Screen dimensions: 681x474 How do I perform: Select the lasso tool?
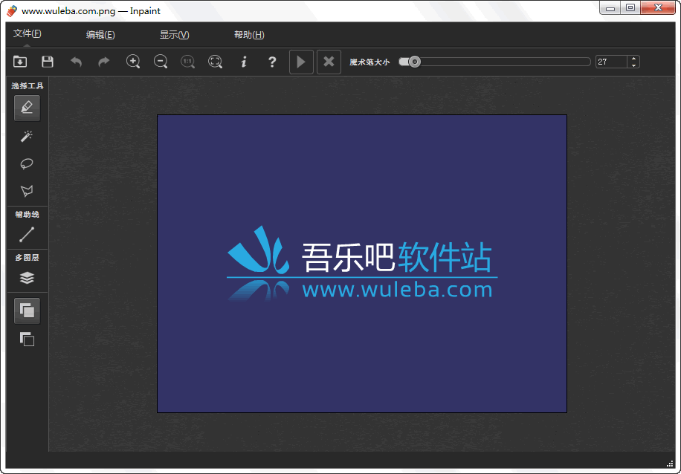point(27,163)
